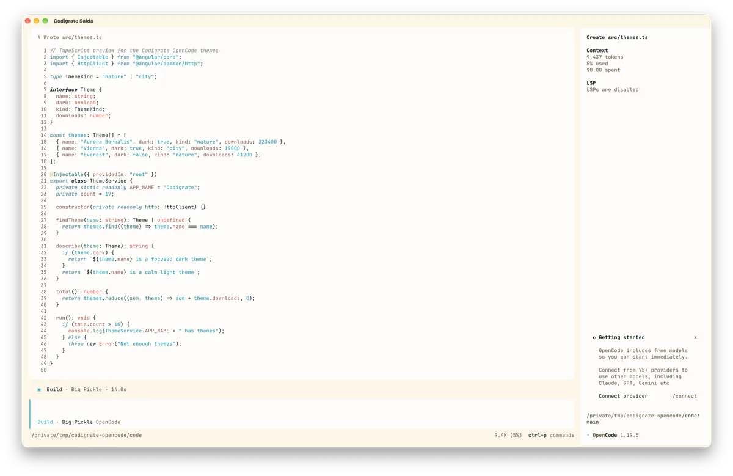Screen dimensions: 733x476
Task: Click the "$0.00 spent" value
Action: click(x=603, y=70)
